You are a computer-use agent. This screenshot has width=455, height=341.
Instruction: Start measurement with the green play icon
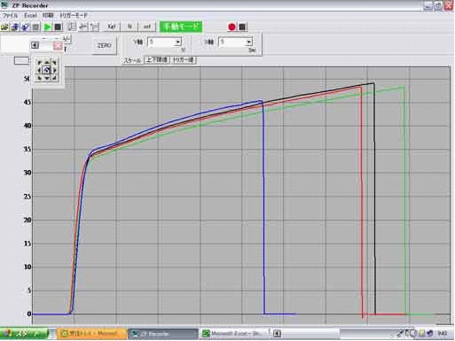pos(47,27)
